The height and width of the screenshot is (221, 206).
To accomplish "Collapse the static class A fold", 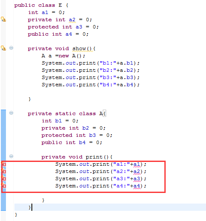I will click(x=11, y=113).
